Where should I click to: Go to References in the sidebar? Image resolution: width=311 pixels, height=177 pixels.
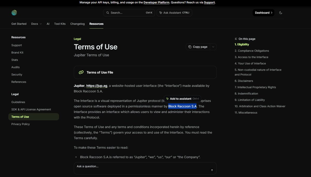click(19, 82)
